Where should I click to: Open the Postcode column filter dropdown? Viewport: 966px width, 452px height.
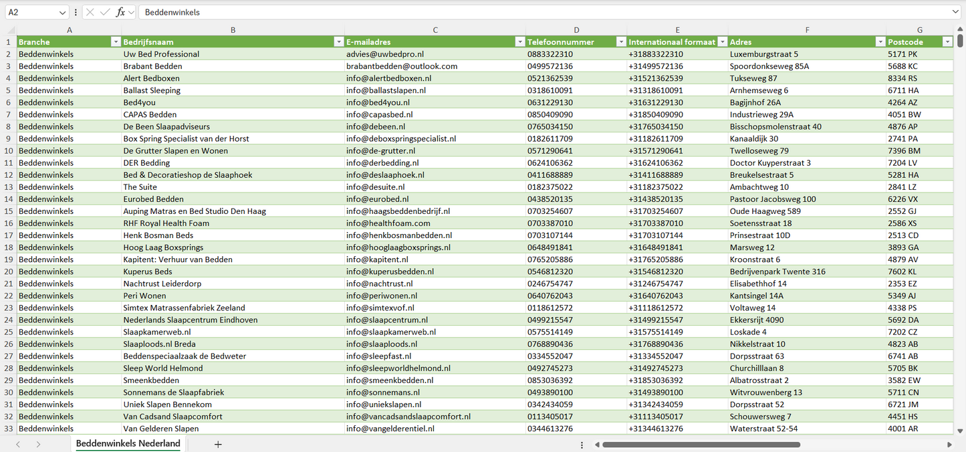point(947,42)
